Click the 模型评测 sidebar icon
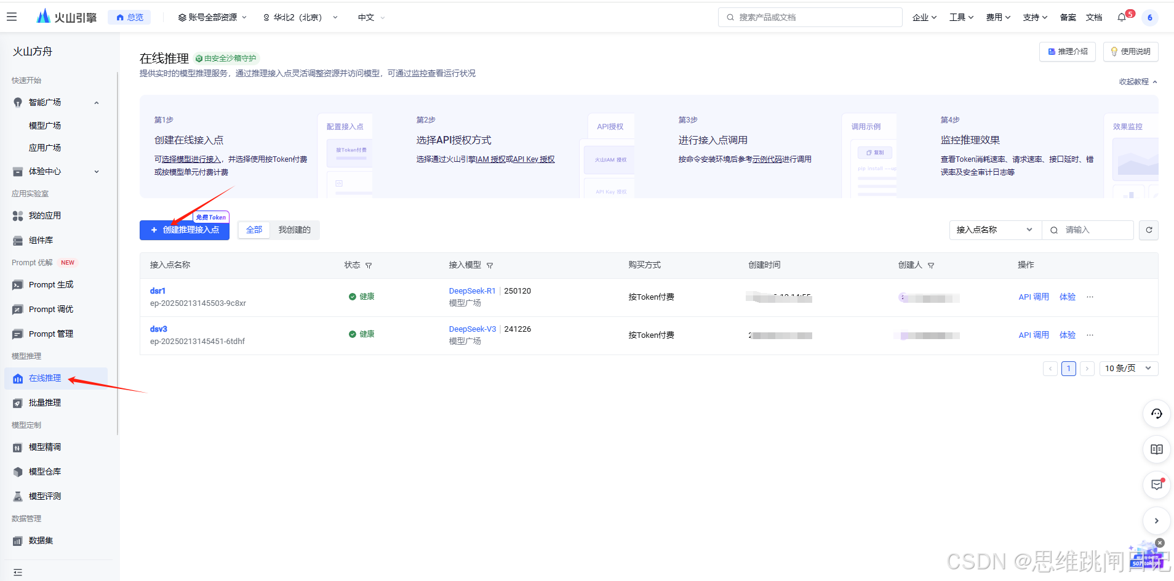The image size is (1174, 581). point(18,497)
